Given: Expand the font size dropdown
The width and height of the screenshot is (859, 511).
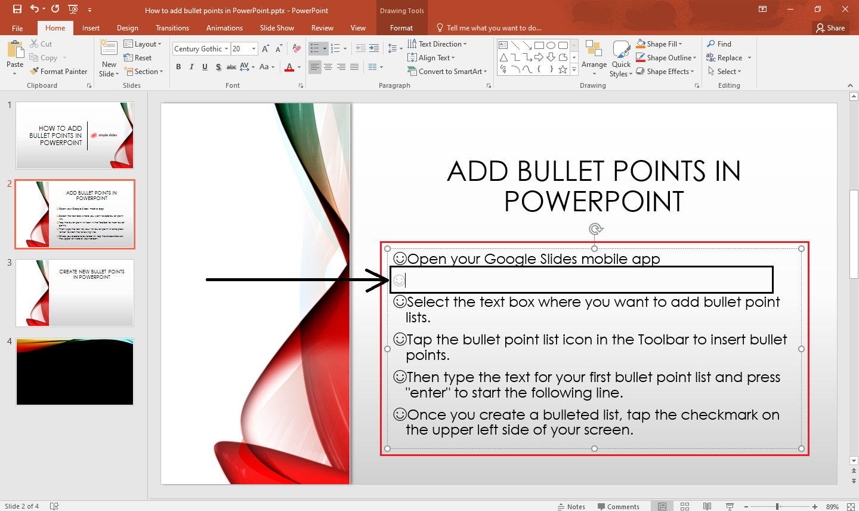Looking at the screenshot, I should coord(254,49).
